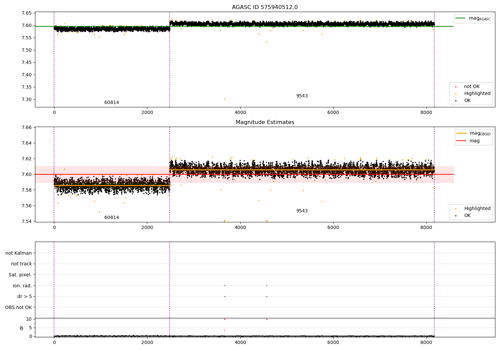
Task: Click the '9543' label in the top plot
Action: (302, 96)
